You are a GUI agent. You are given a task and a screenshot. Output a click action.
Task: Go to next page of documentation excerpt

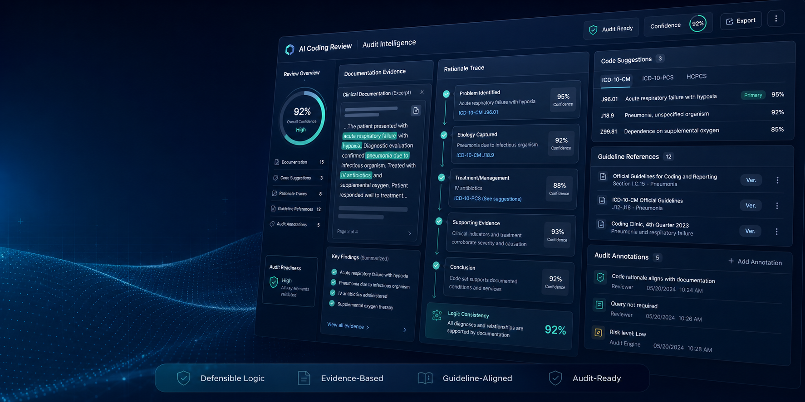click(409, 233)
